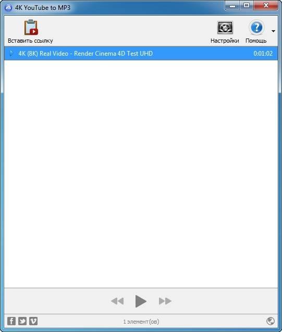Minimize the 4K YouTube to MP3 window
The width and height of the screenshot is (282, 332).
232,6
